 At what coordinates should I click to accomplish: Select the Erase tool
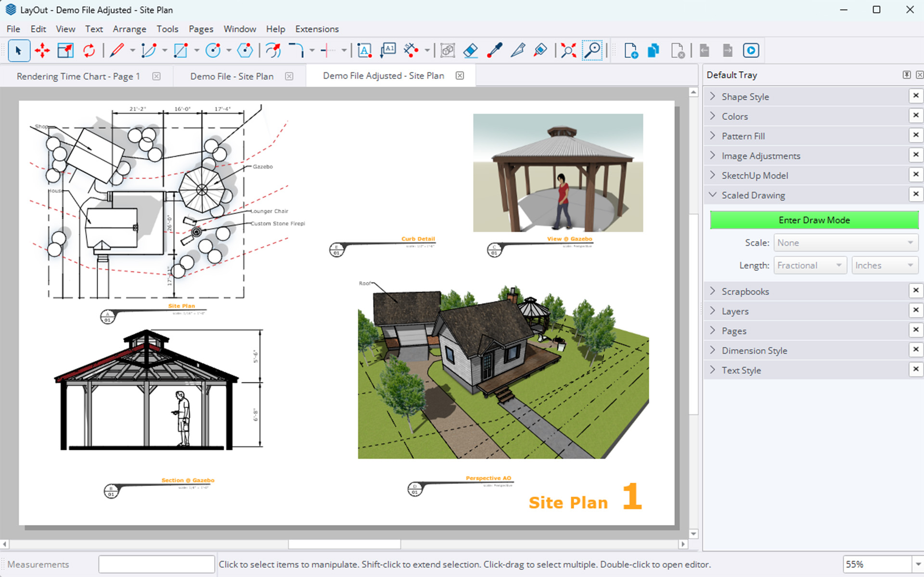click(x=471, y=51)
